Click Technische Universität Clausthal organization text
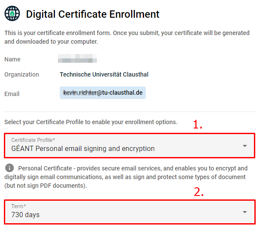260x231 pixels. (x=104, y=74)
